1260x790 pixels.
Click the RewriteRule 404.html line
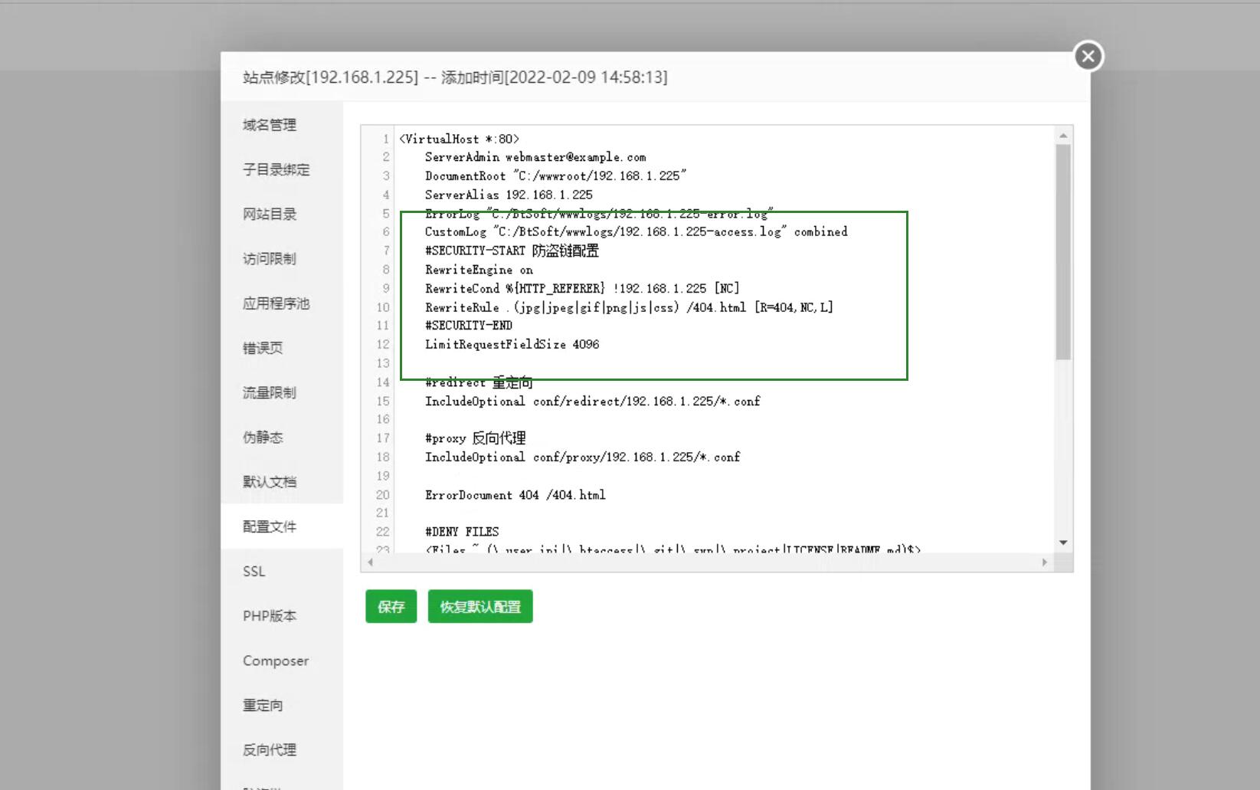pyautogui.click(x=629, y=307)
